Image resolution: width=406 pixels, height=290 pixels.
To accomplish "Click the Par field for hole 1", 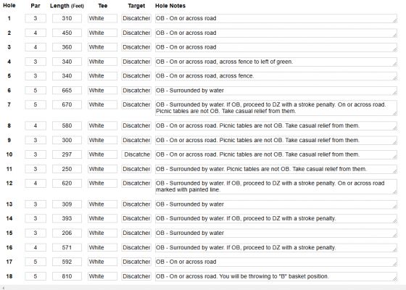I will coord(36,18).
